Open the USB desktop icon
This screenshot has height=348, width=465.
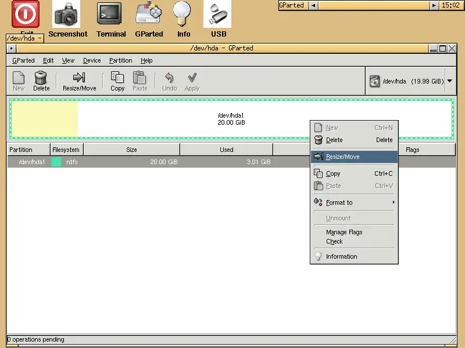(x=217, y=14)
